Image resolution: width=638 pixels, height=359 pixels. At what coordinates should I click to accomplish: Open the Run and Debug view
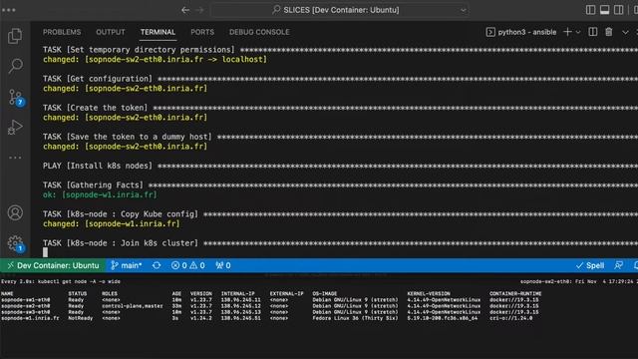[x=15, y=127]
